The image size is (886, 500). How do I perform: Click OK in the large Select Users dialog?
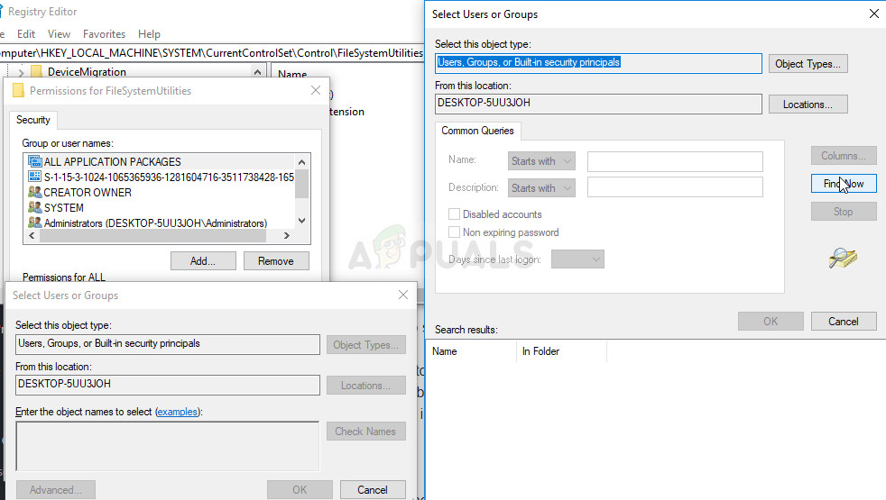pyautogui.click(x=771, y=321)
